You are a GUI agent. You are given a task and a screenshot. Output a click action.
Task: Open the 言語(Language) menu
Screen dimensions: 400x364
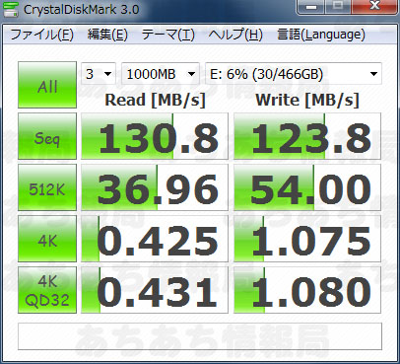[x=321, y=35]
